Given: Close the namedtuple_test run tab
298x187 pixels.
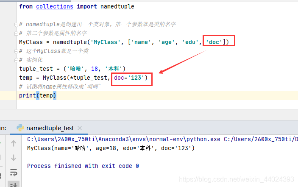Looking at the screenshot, I should pos(80,128).
